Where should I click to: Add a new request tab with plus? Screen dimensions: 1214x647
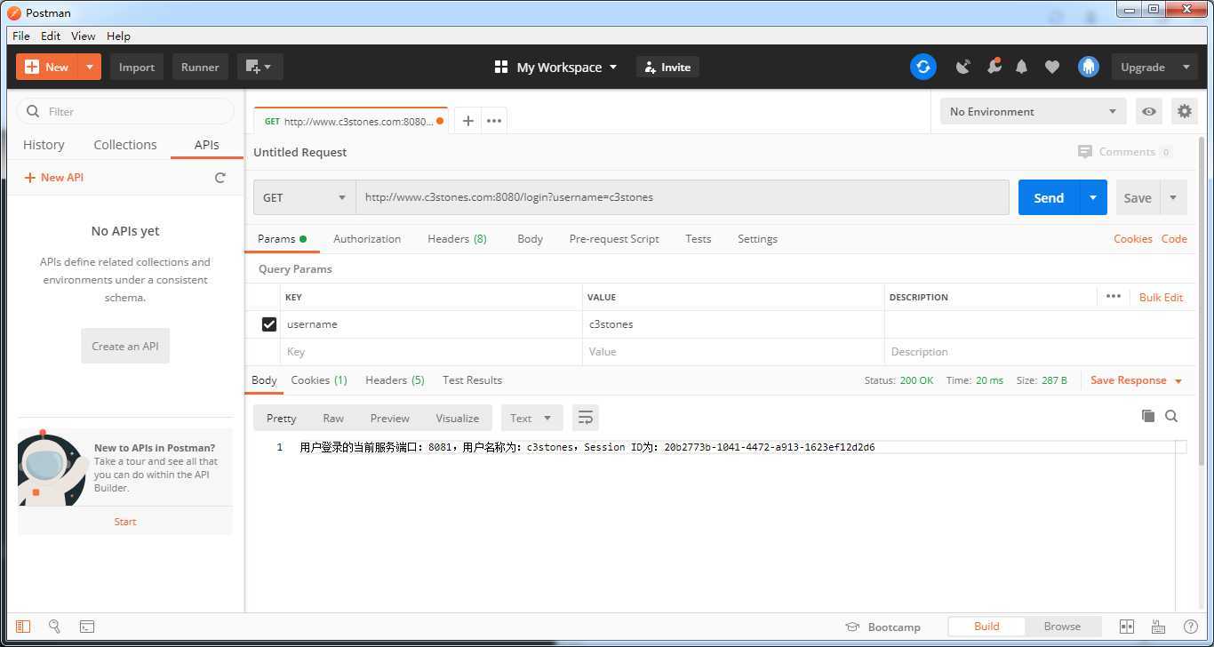(x=467, y=121)
